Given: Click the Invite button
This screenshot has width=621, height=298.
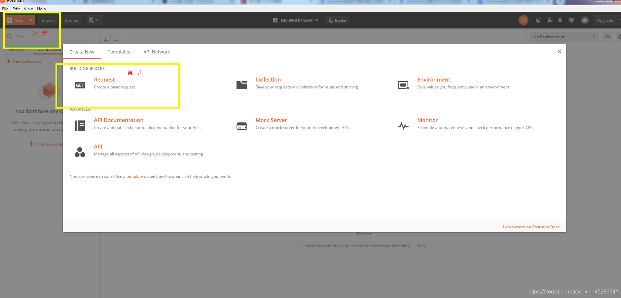Looking at the screenshot, I should 337,20.
